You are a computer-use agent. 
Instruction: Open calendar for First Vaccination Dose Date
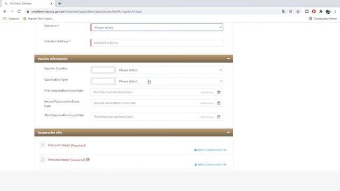tap(219, 92)
